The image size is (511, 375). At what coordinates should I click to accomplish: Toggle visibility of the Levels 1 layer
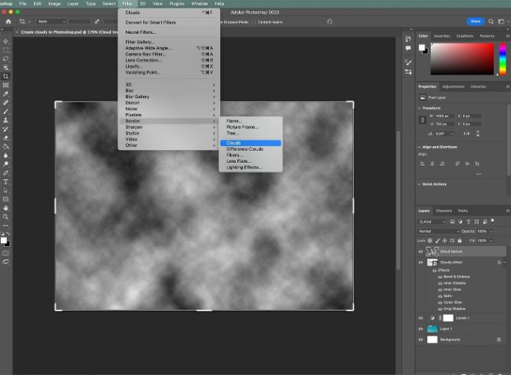point(421,318)
